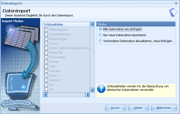Click the scroll up arrow of Schlüsselfelder list

pyautogui.click(x=92, y=24)
